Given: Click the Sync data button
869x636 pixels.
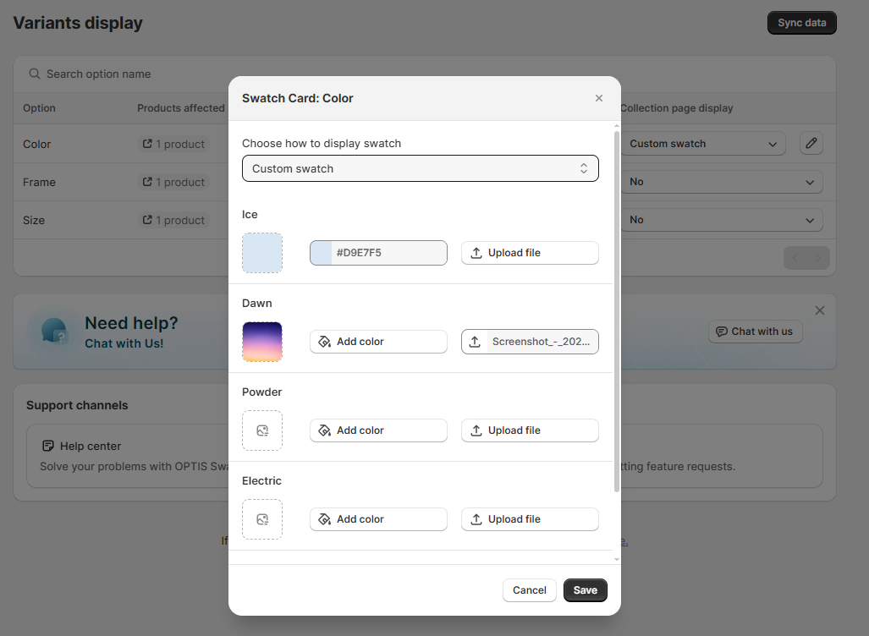Looking at the screenshot, I should click(802, 23).
